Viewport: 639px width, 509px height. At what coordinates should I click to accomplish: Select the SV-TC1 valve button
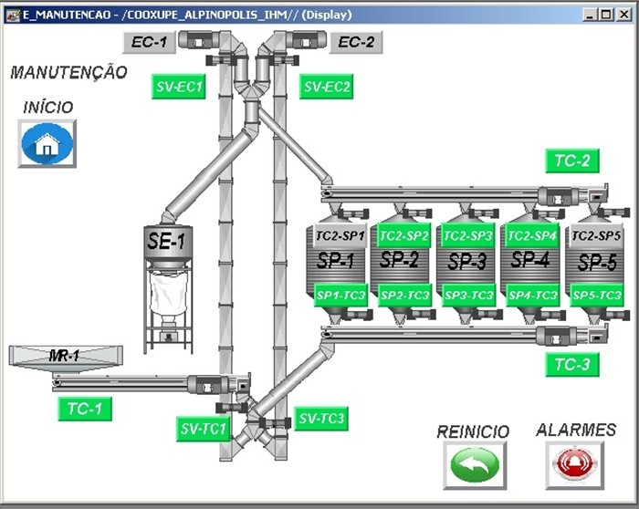point(204,428)
